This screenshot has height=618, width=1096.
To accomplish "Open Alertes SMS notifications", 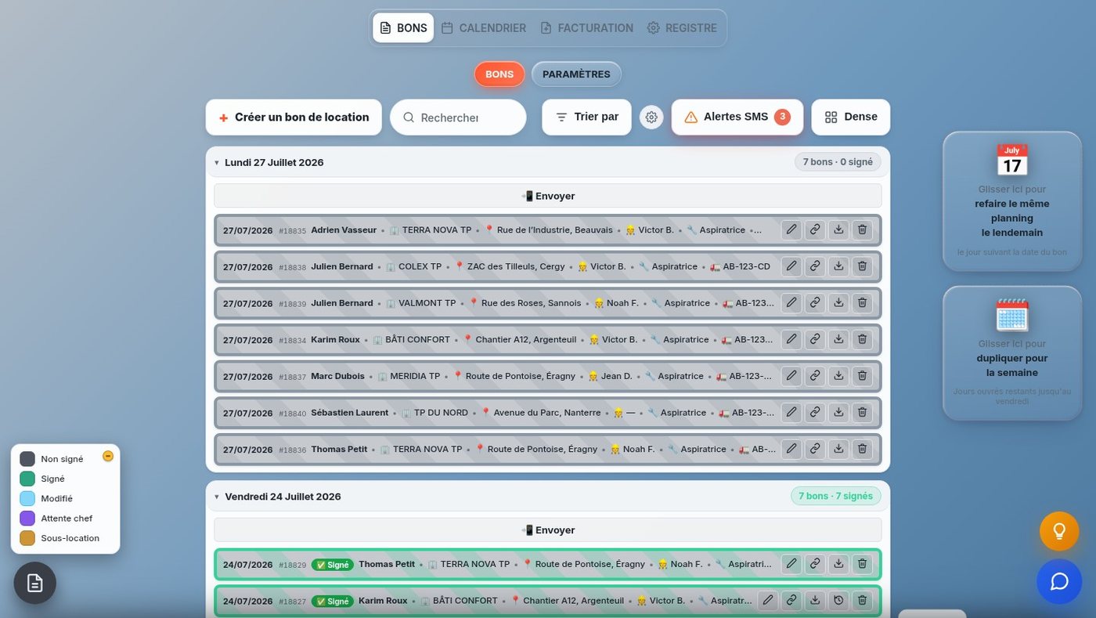I will tap(737, 117).
